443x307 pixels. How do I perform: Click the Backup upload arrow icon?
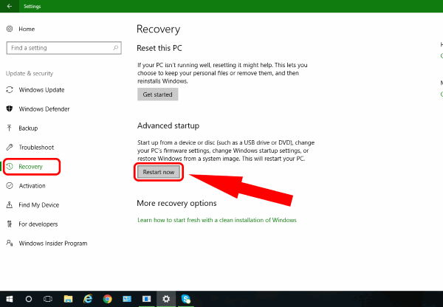[10, 128]
